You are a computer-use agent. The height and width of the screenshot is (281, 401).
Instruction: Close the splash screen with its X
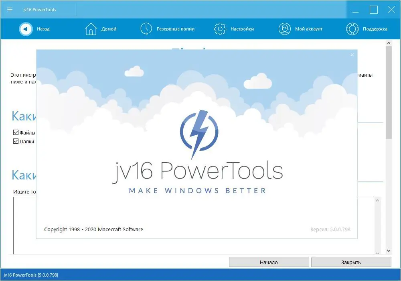(x=352, y=55)
